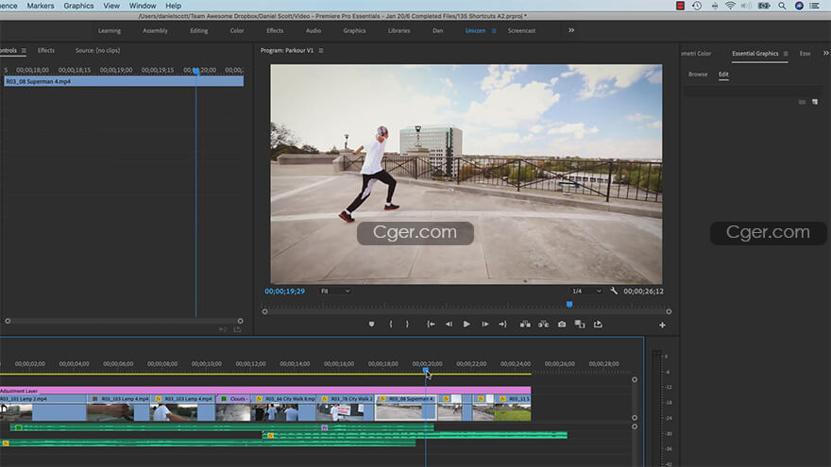Open Program monitor settings wrench
Viewport: 831px width, 467px height.
click(x=614, y=291)
